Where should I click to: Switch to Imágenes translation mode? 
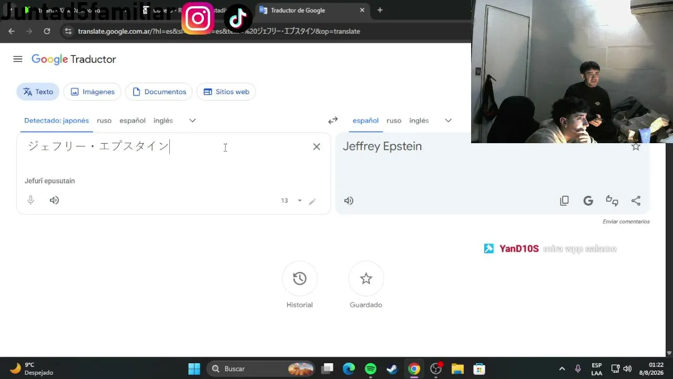coord(93,92)
